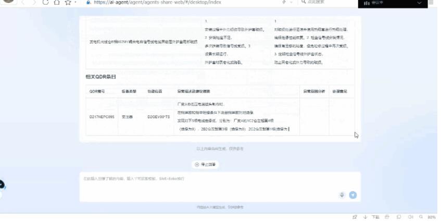Click the microphone voice input icon
441x222 pixels.
[342, 195]
